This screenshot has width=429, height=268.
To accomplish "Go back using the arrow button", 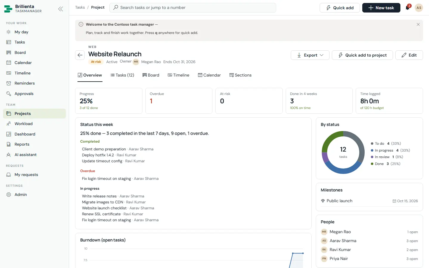I will [x=80, y=55].
